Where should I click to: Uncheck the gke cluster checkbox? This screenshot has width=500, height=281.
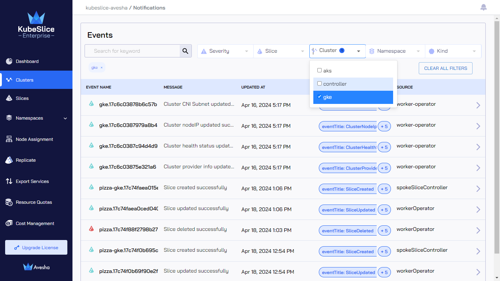click(320, 97)
